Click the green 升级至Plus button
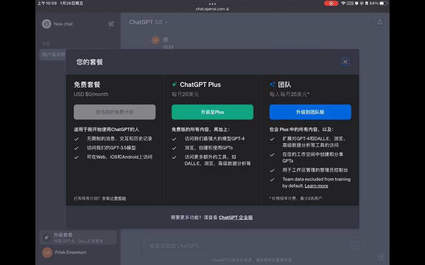This screenshot has height=265, width=425. (x=212, y=112)
